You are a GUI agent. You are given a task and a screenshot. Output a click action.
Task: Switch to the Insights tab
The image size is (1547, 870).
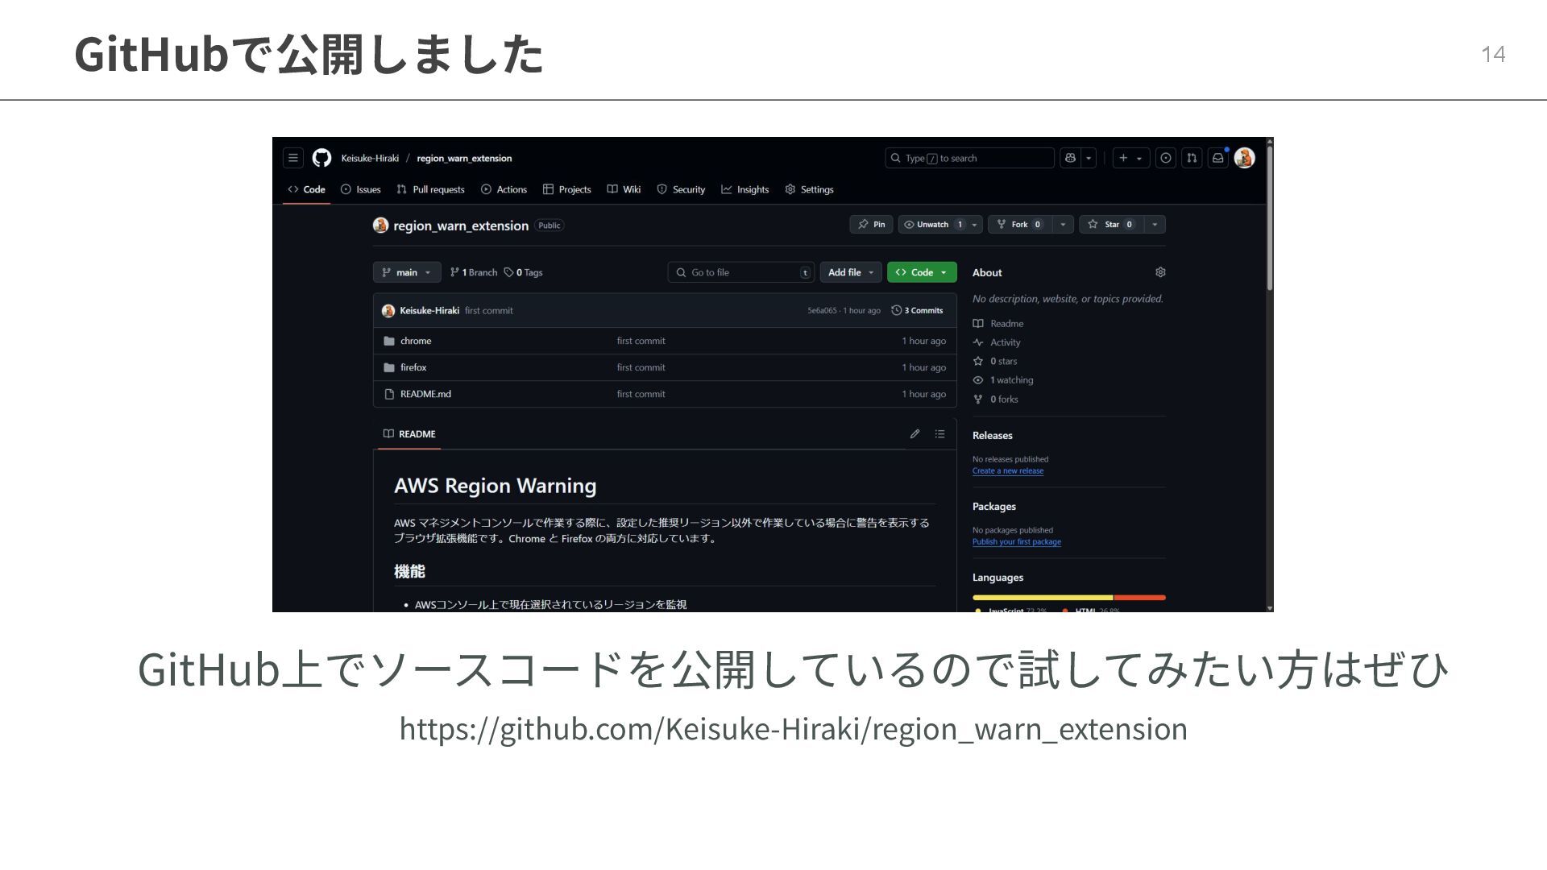point(744,189)
